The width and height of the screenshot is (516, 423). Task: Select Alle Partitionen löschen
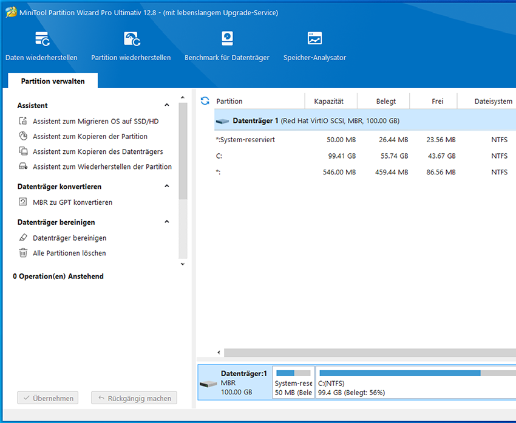pos(69,253)
